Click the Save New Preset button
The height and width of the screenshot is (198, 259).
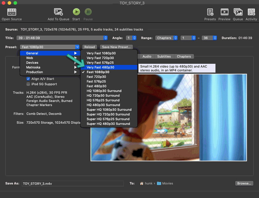[x=116, y=47]
